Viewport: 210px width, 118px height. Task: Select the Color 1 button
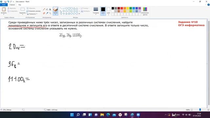[103, 11]
